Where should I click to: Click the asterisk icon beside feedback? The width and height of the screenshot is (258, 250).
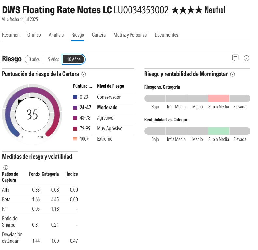coord(246,58)
